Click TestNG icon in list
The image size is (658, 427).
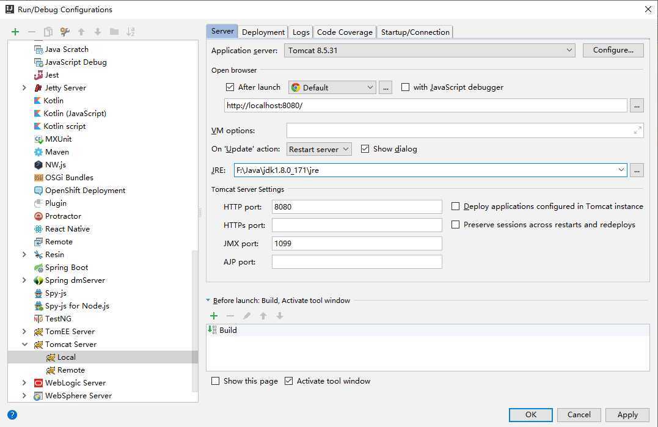click(38, 319)
